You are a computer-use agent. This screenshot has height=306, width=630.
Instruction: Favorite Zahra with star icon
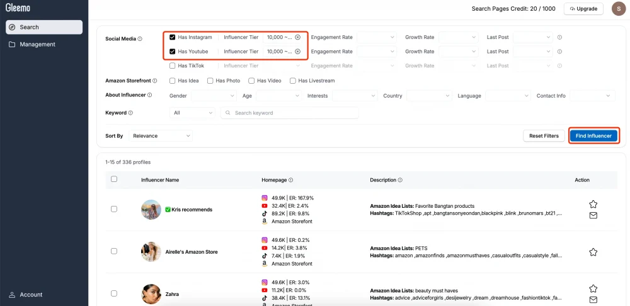tap(593, 288)
